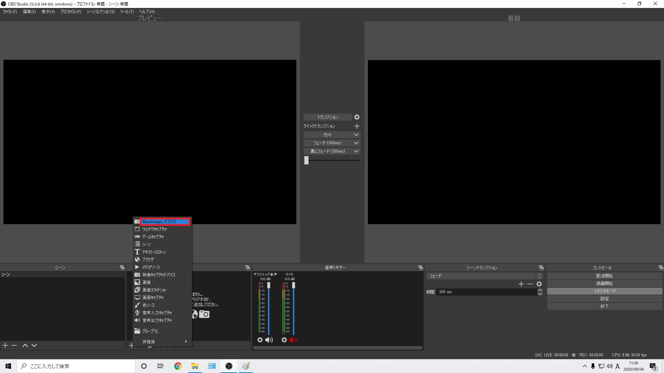Screen dimensions: 664x373
Task: Click the 画像スライドショー icon
Action: pyautogui.click(x=137, y=290)
